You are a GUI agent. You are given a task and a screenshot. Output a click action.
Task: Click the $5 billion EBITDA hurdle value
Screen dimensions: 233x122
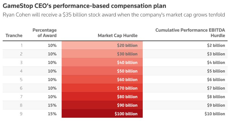(216, 71)
